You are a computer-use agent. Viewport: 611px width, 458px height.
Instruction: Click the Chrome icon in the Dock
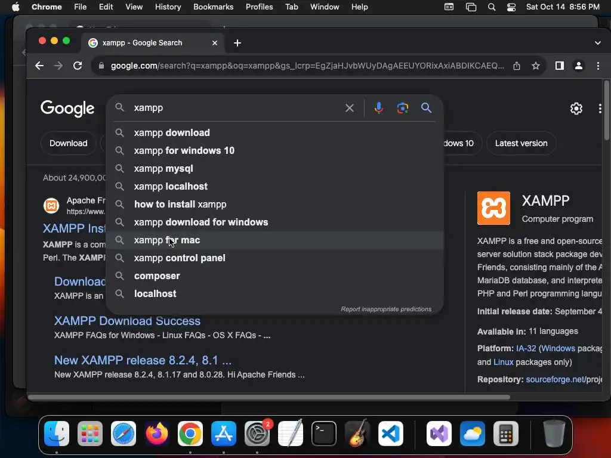pyautogui.click(x=190, y=434)
